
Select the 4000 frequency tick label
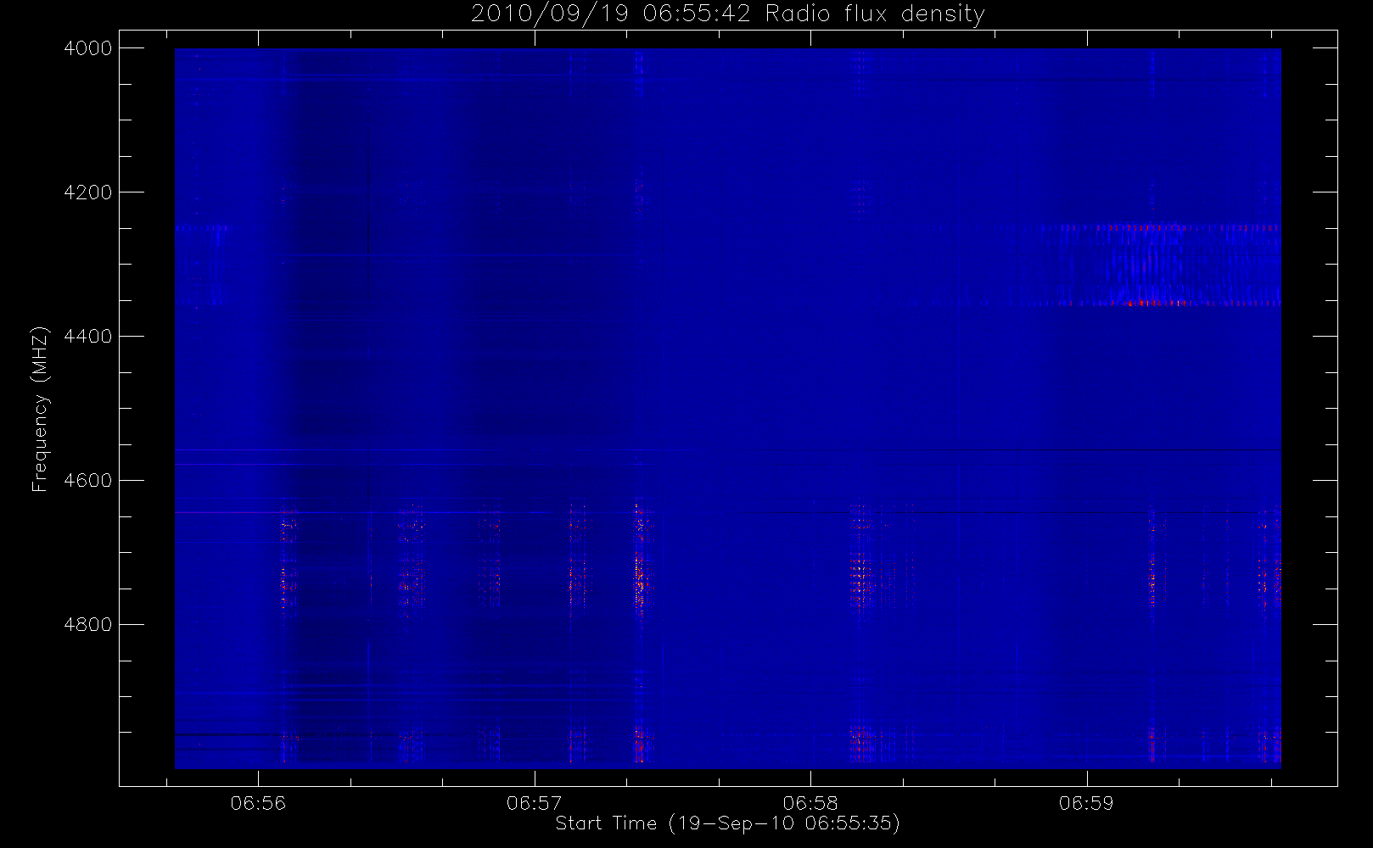click(88, 48)
